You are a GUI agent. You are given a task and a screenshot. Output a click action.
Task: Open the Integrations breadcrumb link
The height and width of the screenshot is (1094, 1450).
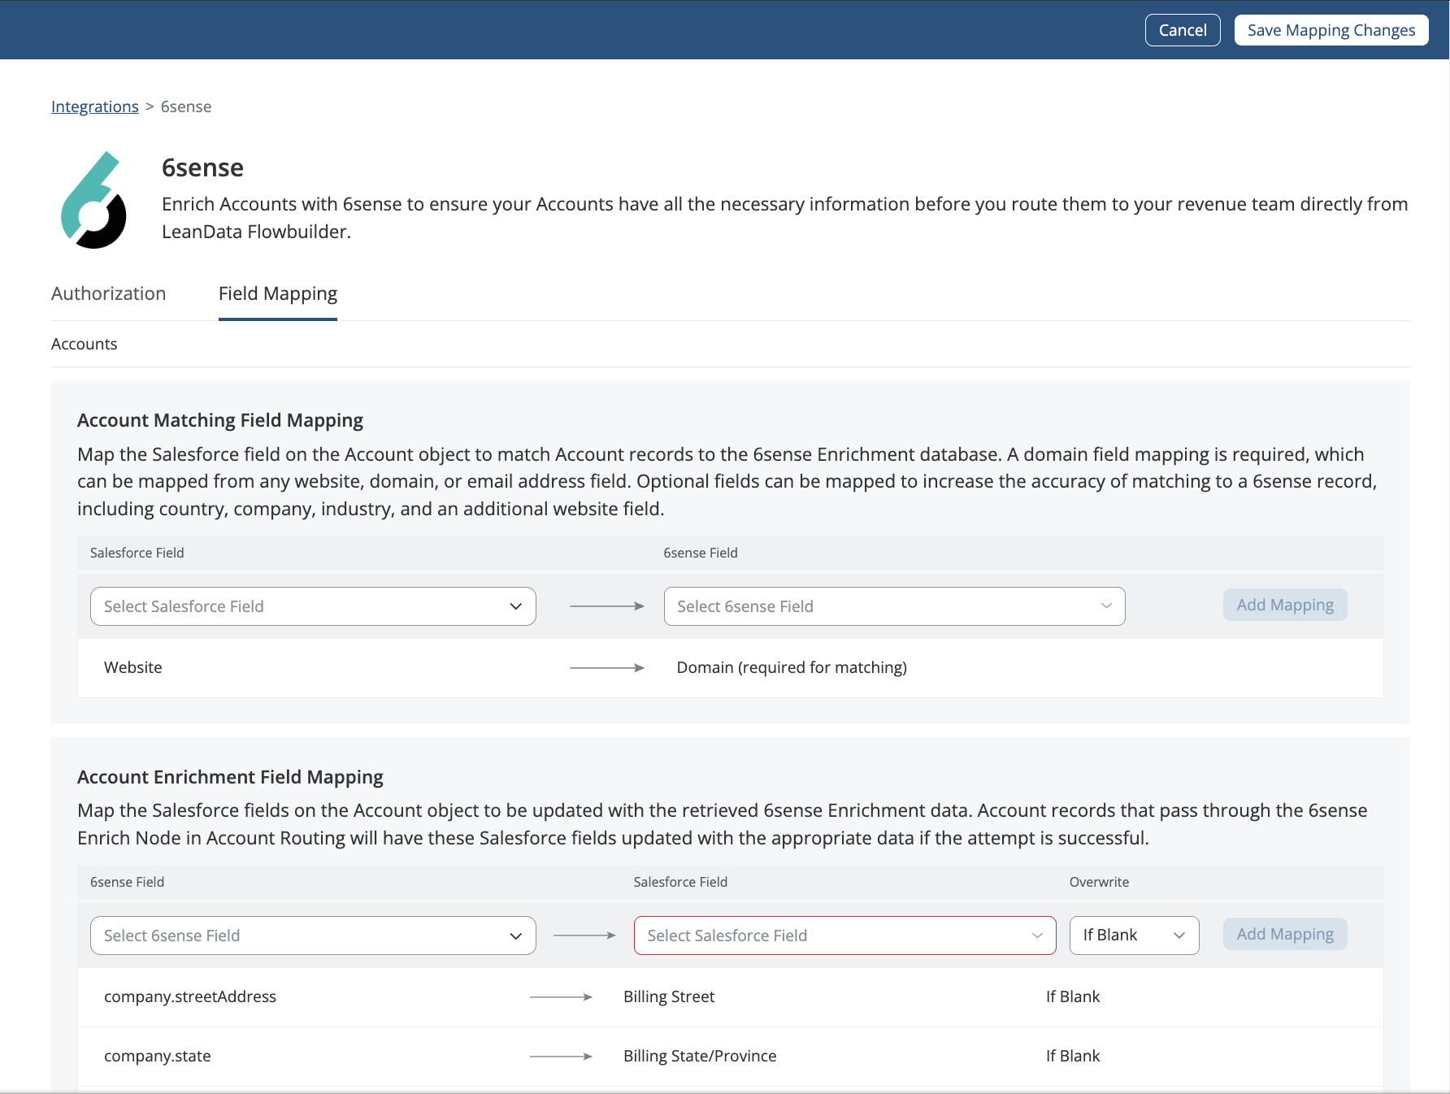pos(95,106)
